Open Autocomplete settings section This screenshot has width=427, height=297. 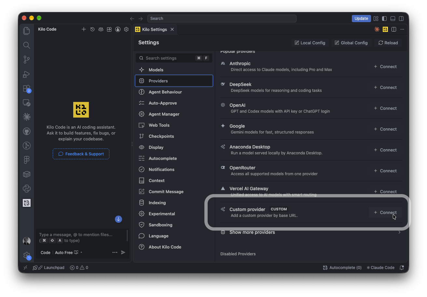pos(174,158)
